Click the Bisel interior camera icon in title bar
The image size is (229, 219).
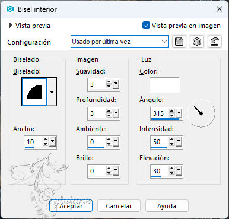(10, 9)
